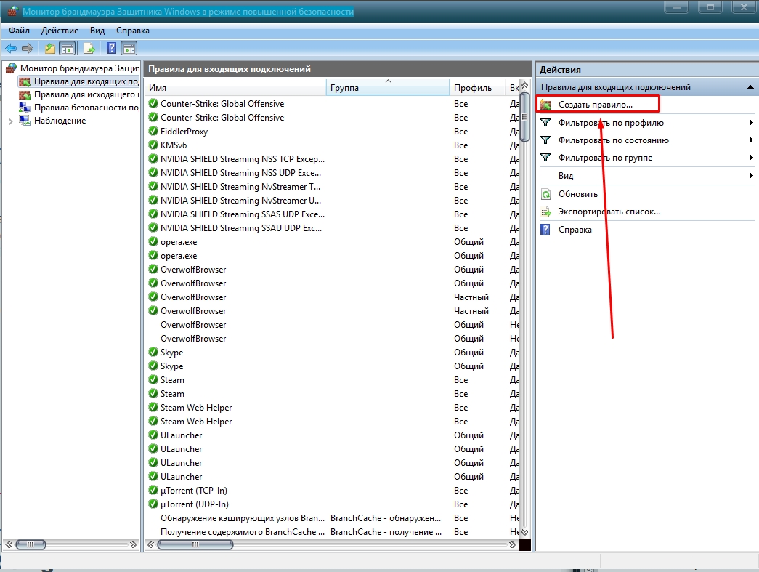Click the funnel icon for Фильтровать по профилю
759x572 pixels.
(x=545, y=123)
